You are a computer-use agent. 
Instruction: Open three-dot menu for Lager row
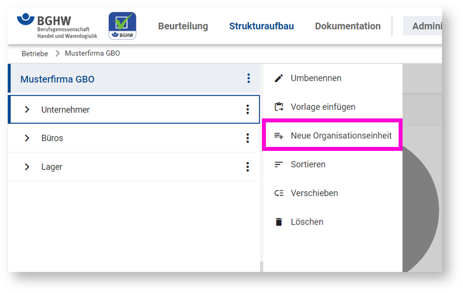click(247, 167)
